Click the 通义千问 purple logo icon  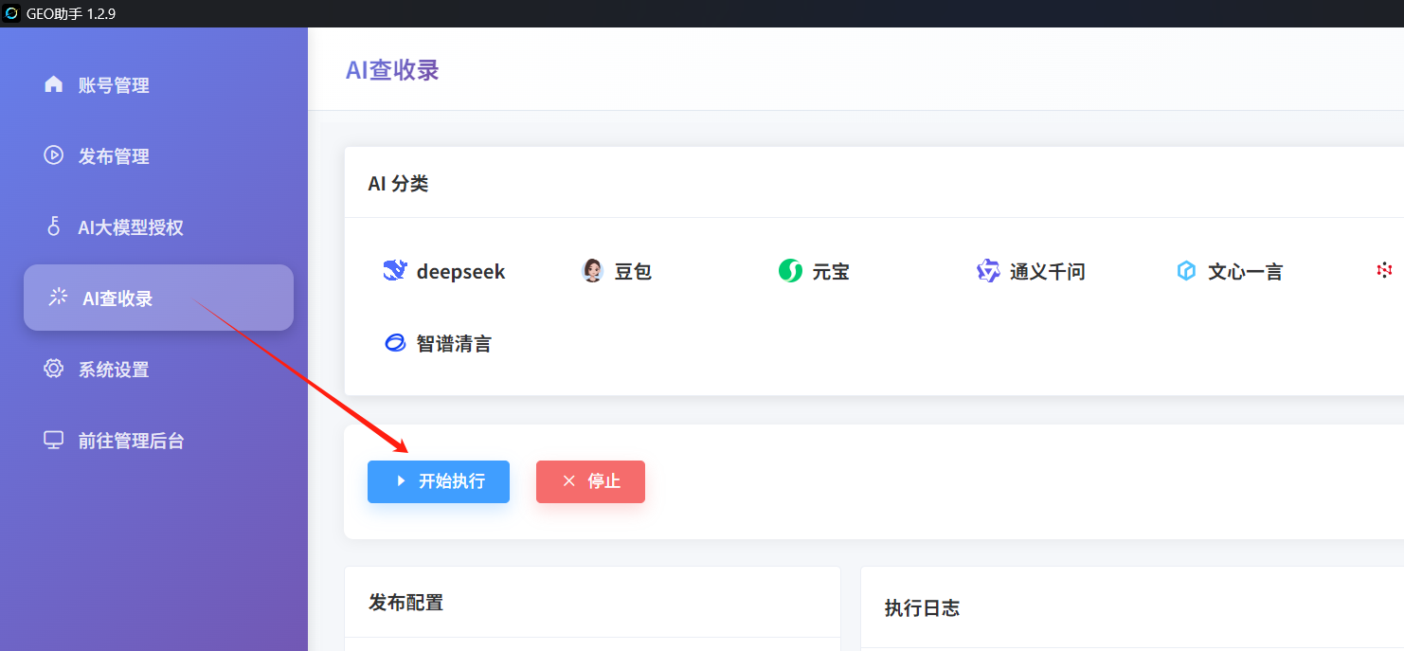tap(988, 271)
